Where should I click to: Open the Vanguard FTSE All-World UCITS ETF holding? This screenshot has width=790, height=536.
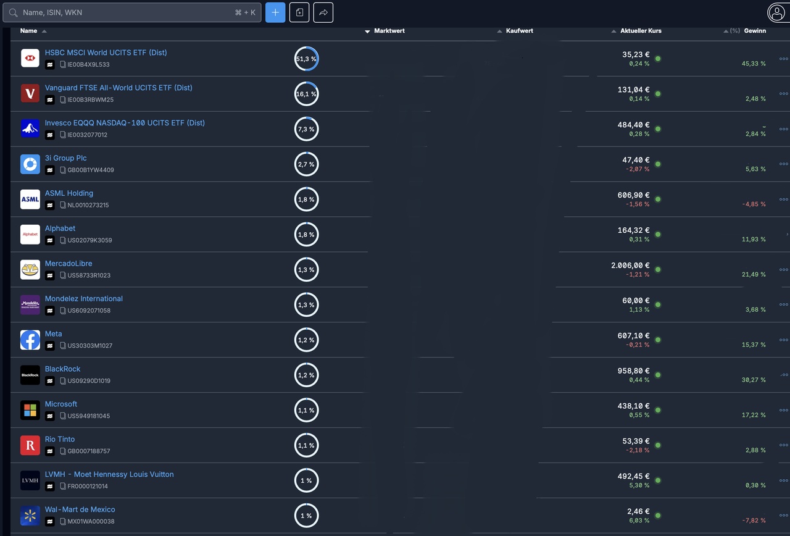118,88
